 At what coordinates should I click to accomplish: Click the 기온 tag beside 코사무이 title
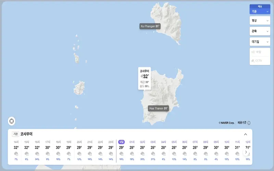[15, 134]
